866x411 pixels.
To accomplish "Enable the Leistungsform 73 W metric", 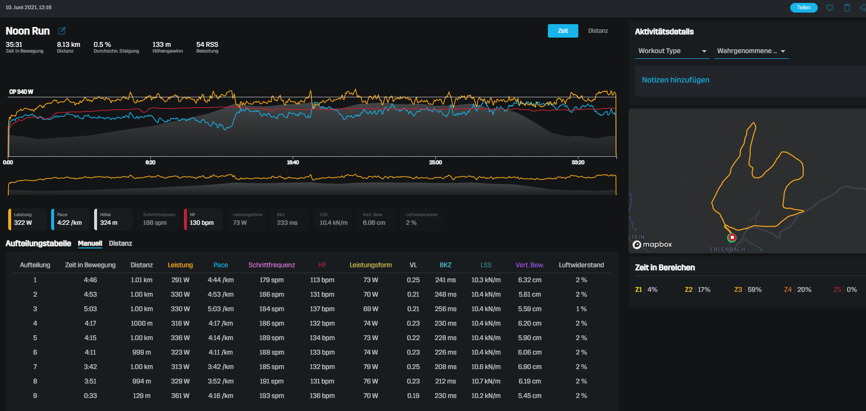I will tap(247, 219).
